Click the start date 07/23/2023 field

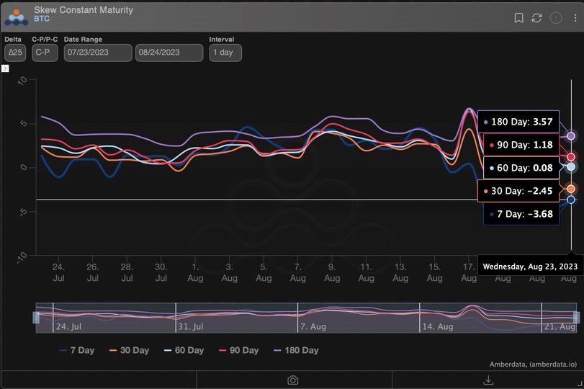coord(98,53)
